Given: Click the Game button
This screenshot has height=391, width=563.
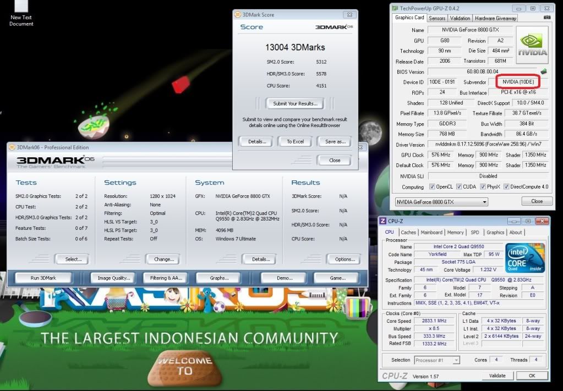Looking at the screenshot, I should tap(337, 278).
